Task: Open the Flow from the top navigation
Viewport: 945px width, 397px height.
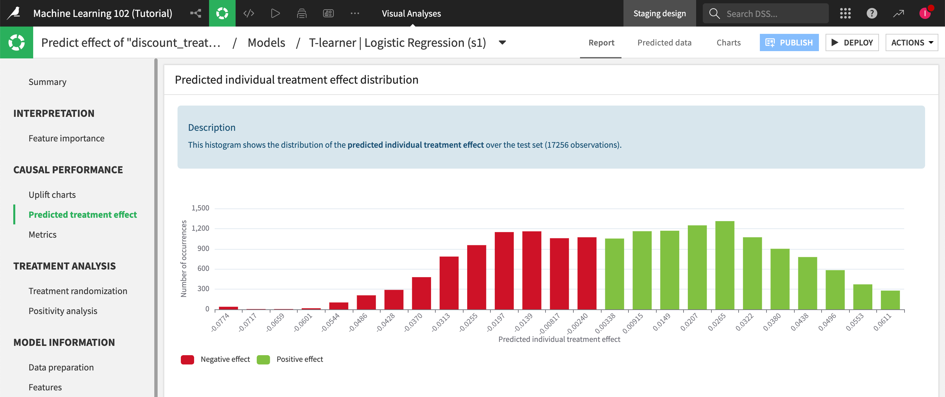Action: pos(195,13)
